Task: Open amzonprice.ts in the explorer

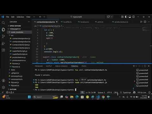Action: point(17,79)
